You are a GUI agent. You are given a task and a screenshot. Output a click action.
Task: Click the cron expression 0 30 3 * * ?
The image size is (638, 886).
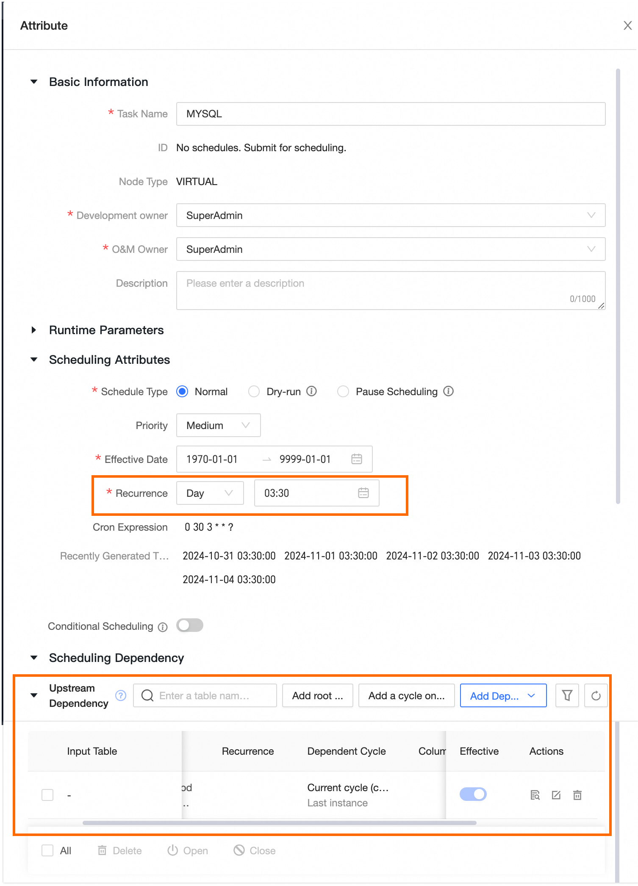209,527
